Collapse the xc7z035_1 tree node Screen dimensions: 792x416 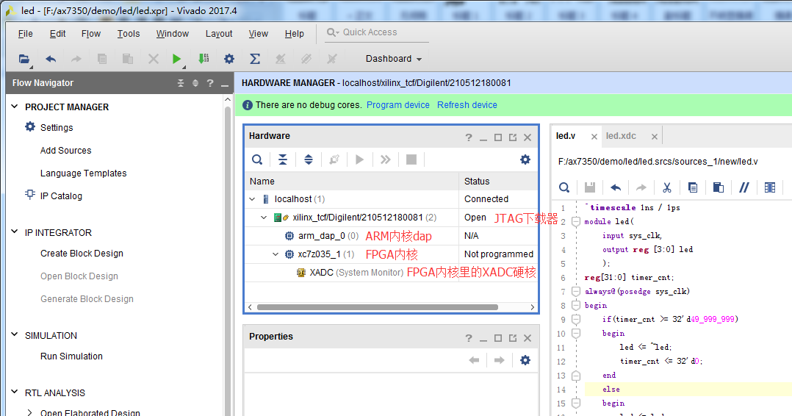276,254
